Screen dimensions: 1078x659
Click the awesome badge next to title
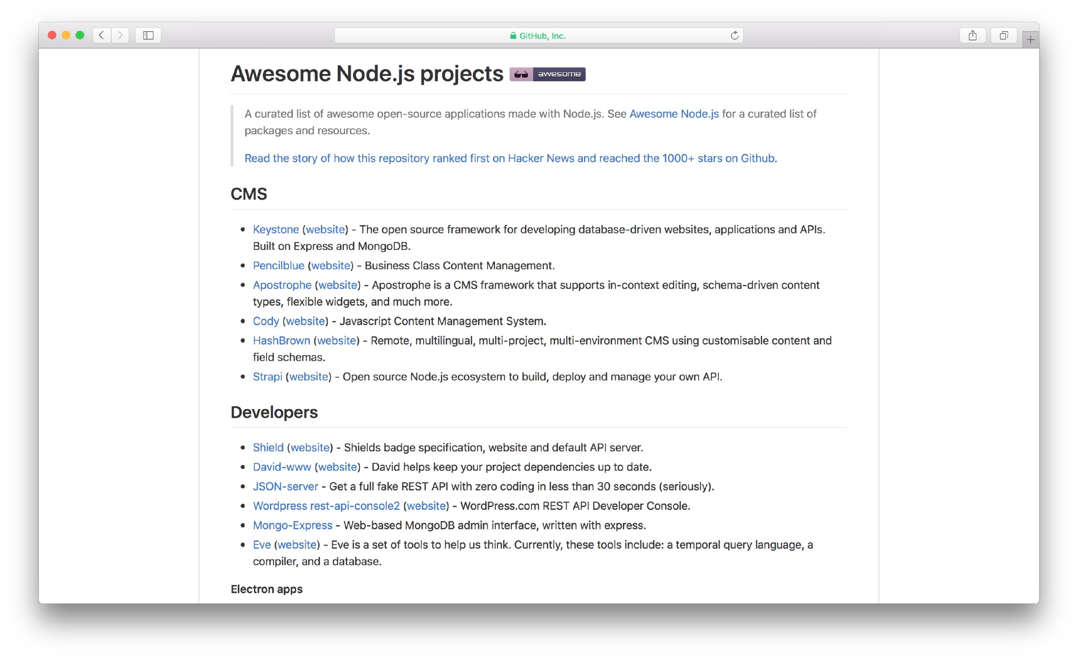pos(547,74)
